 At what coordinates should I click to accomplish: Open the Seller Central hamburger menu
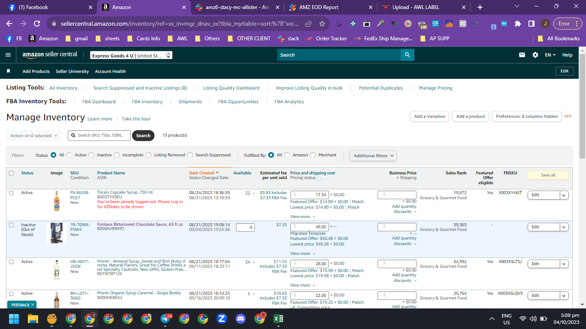8,55
